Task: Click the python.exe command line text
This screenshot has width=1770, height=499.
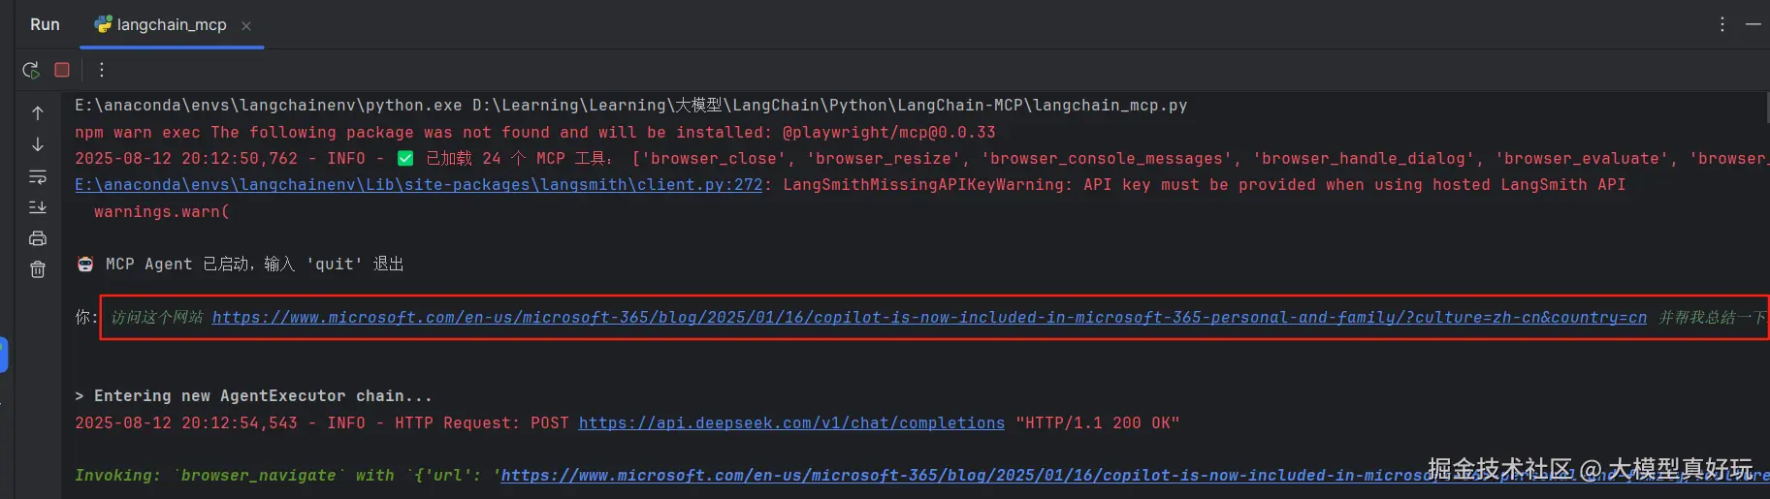Action: click(x=630, y=105)
